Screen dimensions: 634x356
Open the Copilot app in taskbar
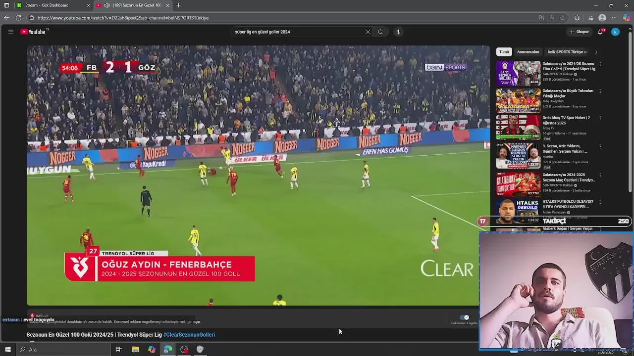coord(152,350)
